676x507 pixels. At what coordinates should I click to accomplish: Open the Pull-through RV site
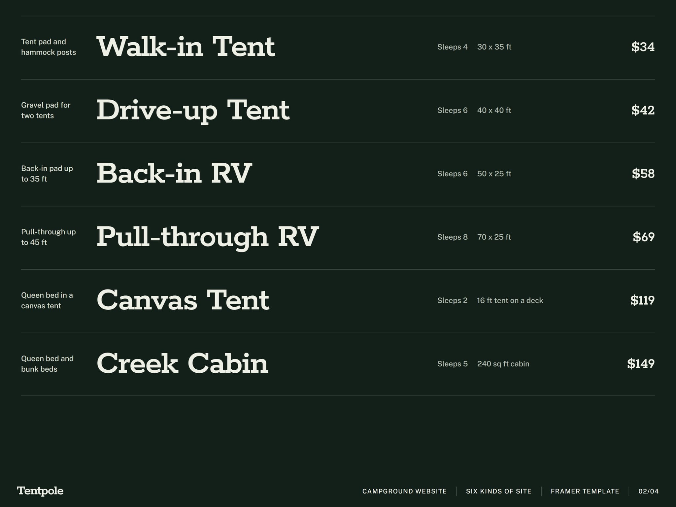point(208,238)
